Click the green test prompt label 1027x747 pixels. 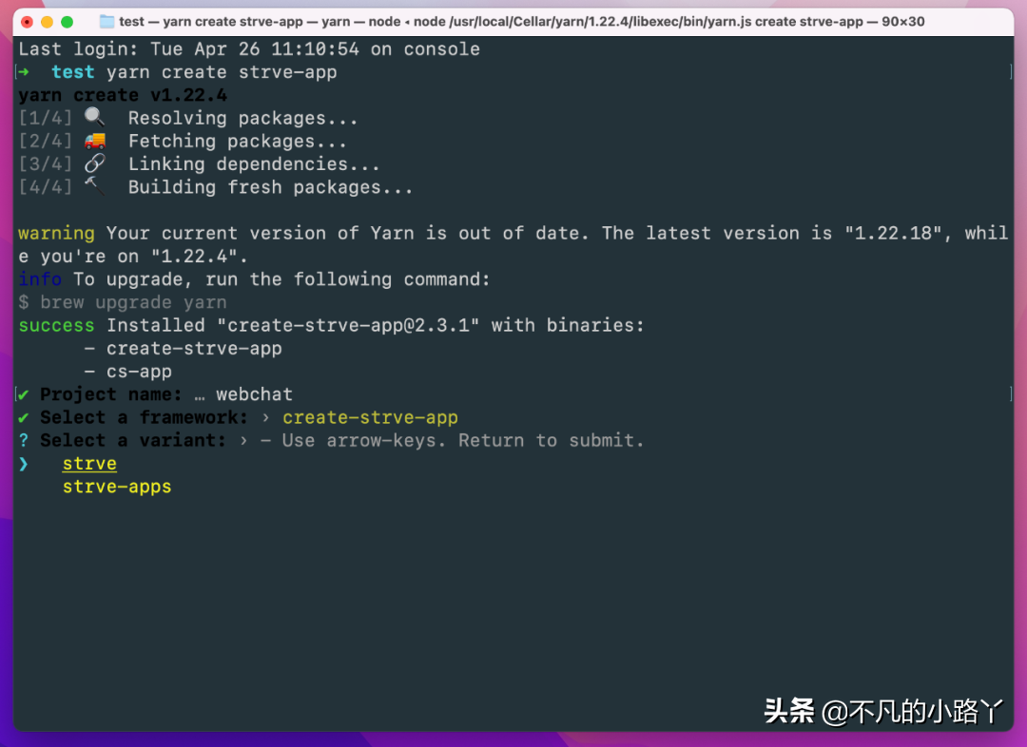73,71
